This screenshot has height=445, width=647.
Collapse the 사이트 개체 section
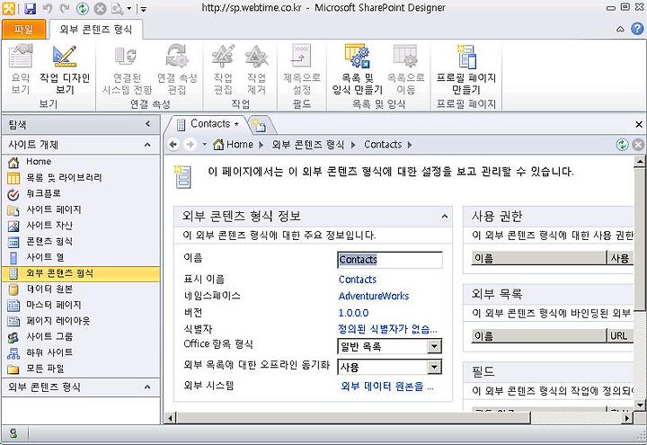tap(147, 145)
